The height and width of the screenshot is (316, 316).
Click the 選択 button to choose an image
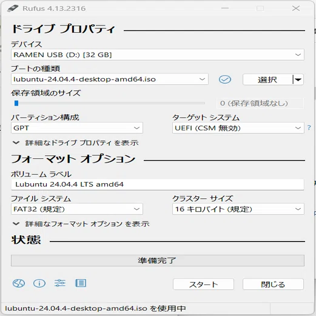pos(267,79)
